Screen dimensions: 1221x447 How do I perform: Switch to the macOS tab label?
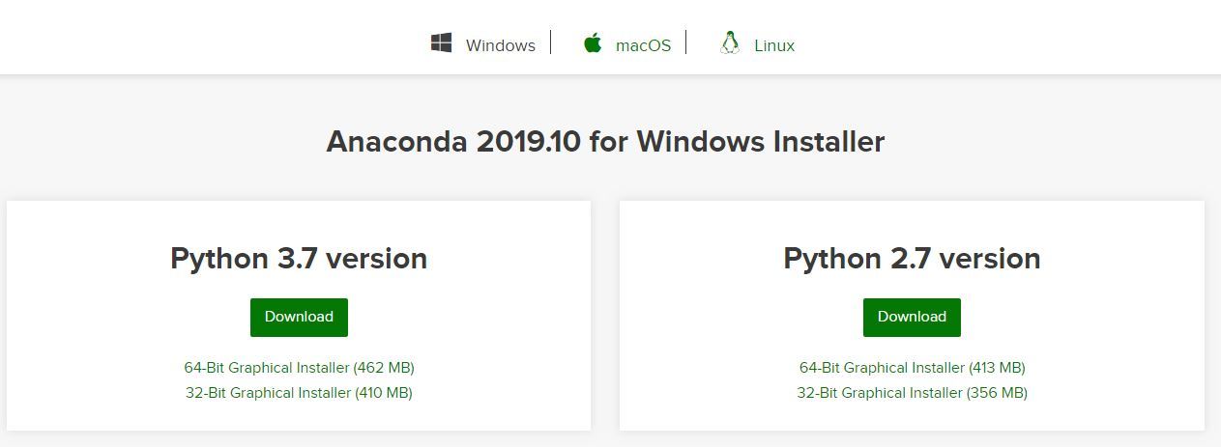tap(643, 45)
